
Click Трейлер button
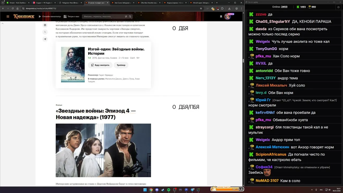click(x=121, y=65)
